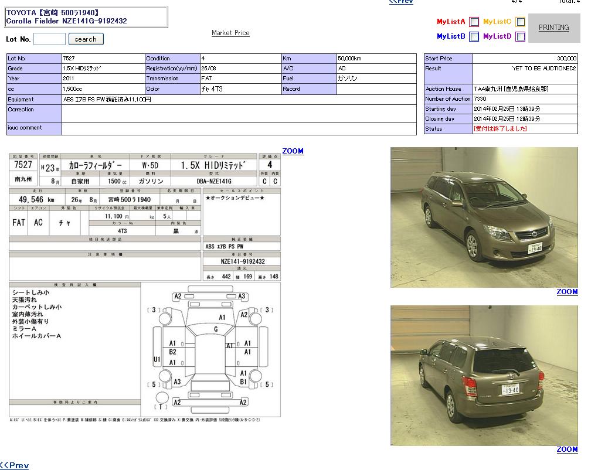Go to Prev link at top
This screenshot has height=470, width=598.
coord(401,2)
